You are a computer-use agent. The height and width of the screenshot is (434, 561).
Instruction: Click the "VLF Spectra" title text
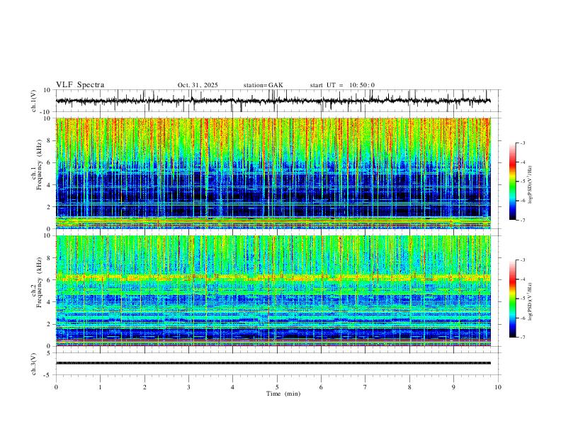point(80,85)
